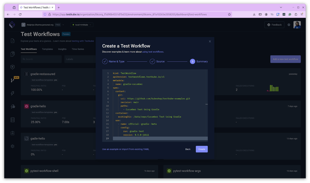Click the passed status icon for pytest-workflow-shell
Screen dimensions: 310x183
point(26,171)
